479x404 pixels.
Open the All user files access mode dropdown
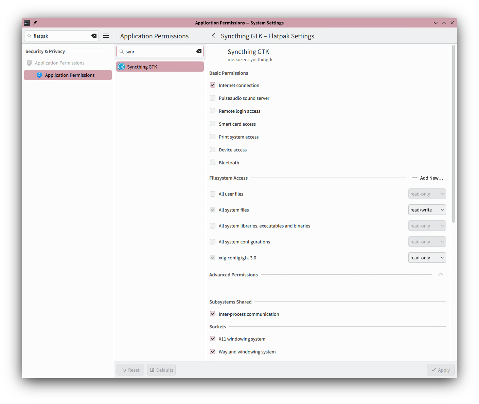tap(427, 194)
